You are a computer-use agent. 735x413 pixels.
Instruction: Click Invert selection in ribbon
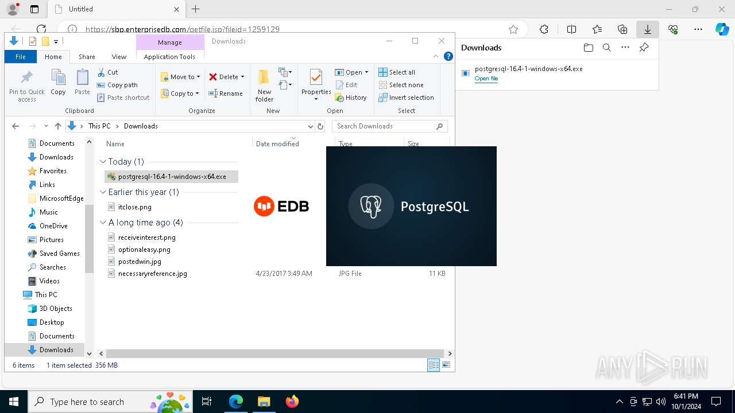(406, 98)
